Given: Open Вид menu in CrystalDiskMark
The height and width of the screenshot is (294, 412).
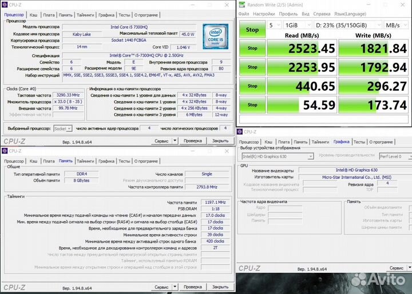Looking at the screenshot, I should point(306,14).
